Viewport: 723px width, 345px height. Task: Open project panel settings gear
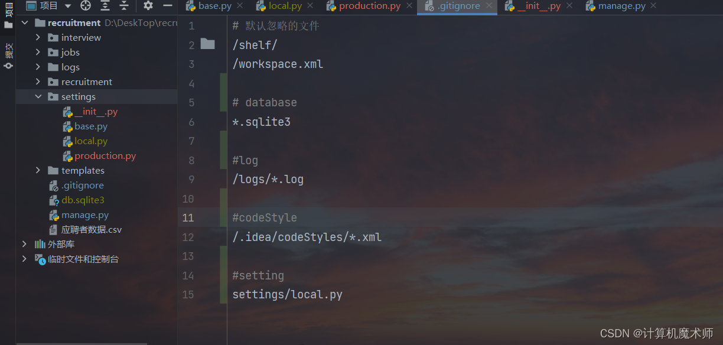[148, 6]
